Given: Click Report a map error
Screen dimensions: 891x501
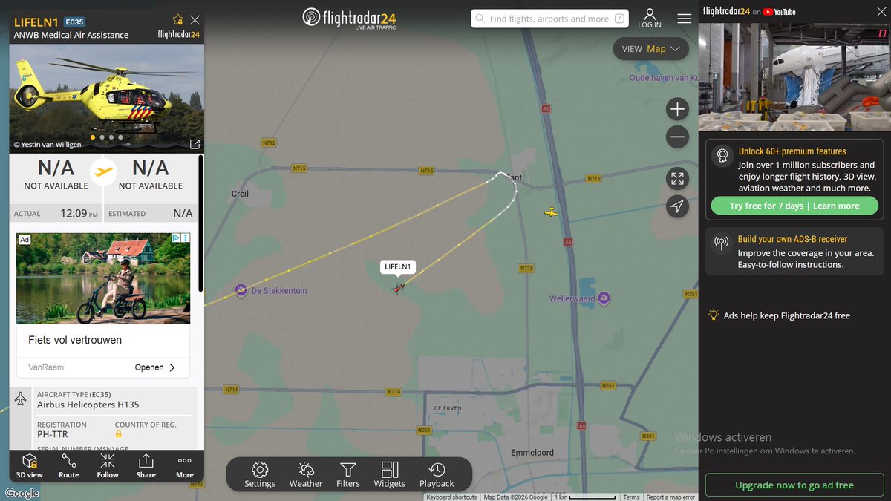Looking at the screenshot, I should click(x=670, y=497).
